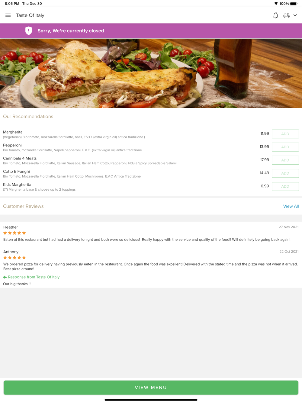Screen dimensions: 302x403
Task: Tap the currently closed purple banner
Action: (x=151, y=31)
